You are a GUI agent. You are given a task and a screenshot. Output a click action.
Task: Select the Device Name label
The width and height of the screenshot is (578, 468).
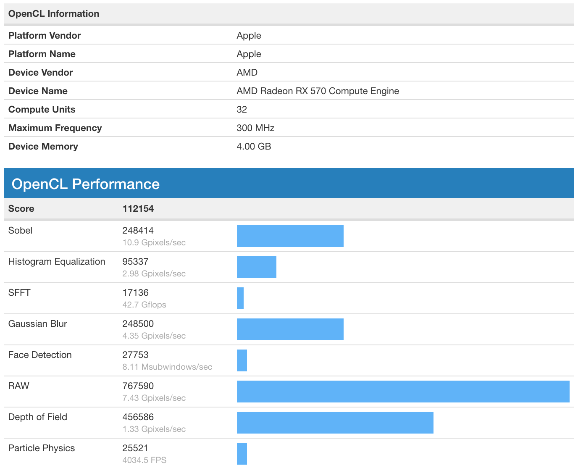click(38, 91)
